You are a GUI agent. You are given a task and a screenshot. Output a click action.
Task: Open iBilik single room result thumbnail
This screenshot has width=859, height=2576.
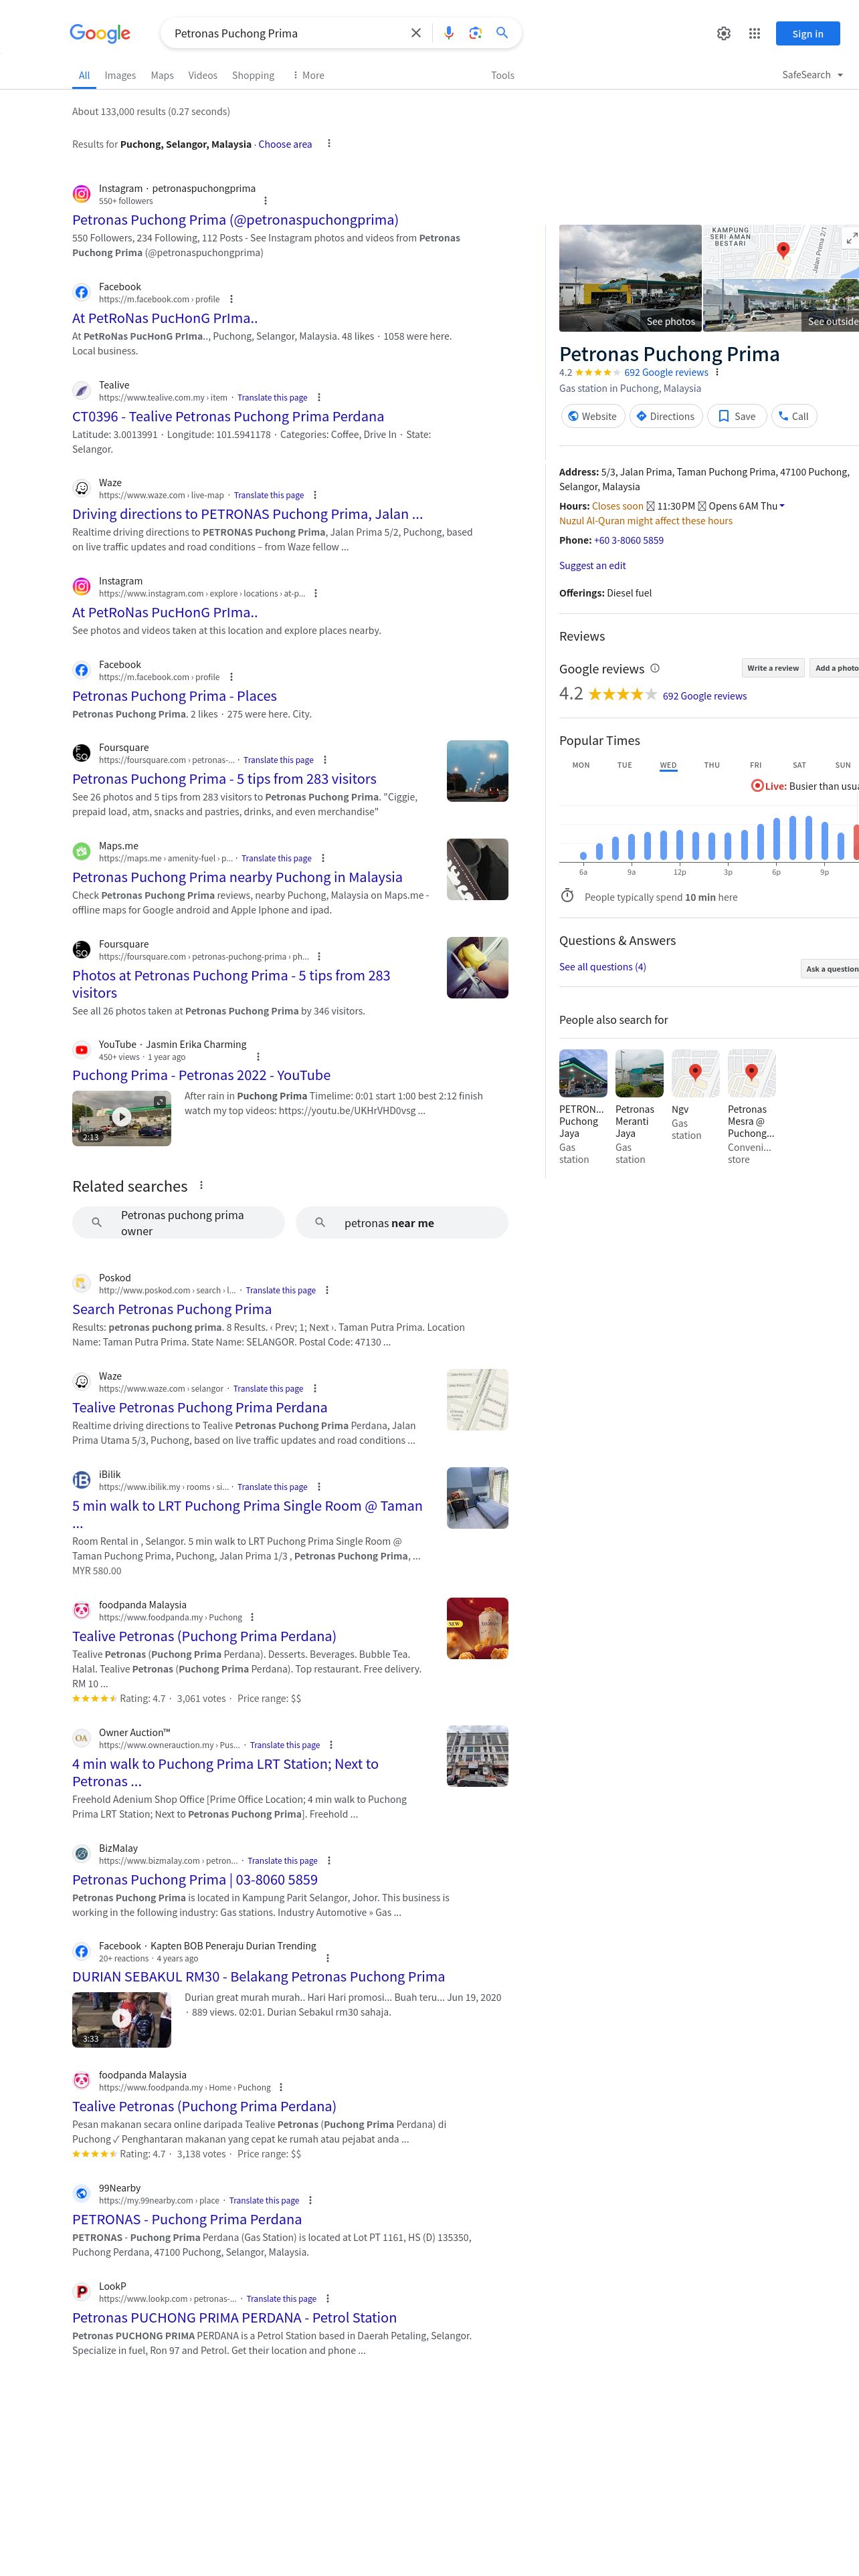click(478, 1498)
